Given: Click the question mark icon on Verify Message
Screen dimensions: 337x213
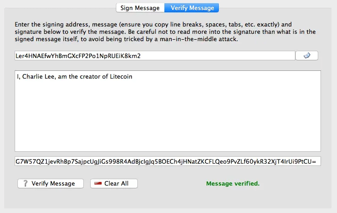Looking at the screenshot, I should pyautogui.click(x=25, y=183).
